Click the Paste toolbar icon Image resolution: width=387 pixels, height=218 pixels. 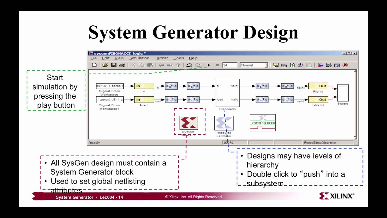(150, 65)
